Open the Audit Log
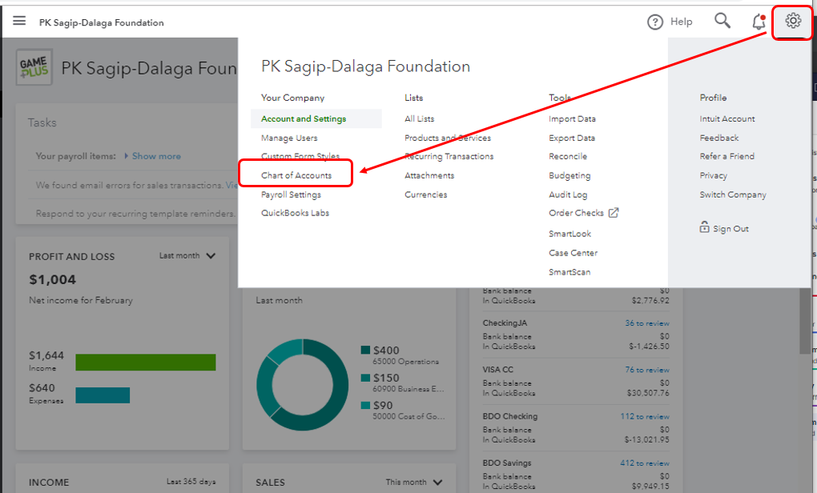Viewport: 817px width, 493px height. 568,194
